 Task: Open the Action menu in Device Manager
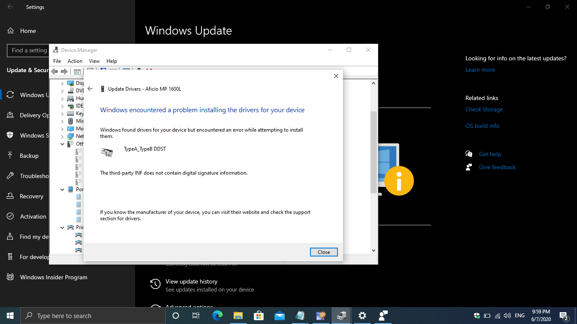75,61
